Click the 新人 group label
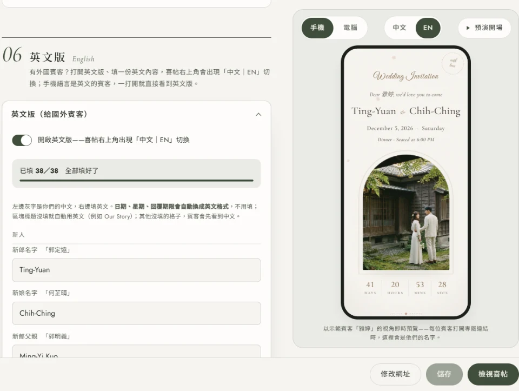The width and height of the screenshot is (519, 391). pyautogui.click(x=18, y=235)
